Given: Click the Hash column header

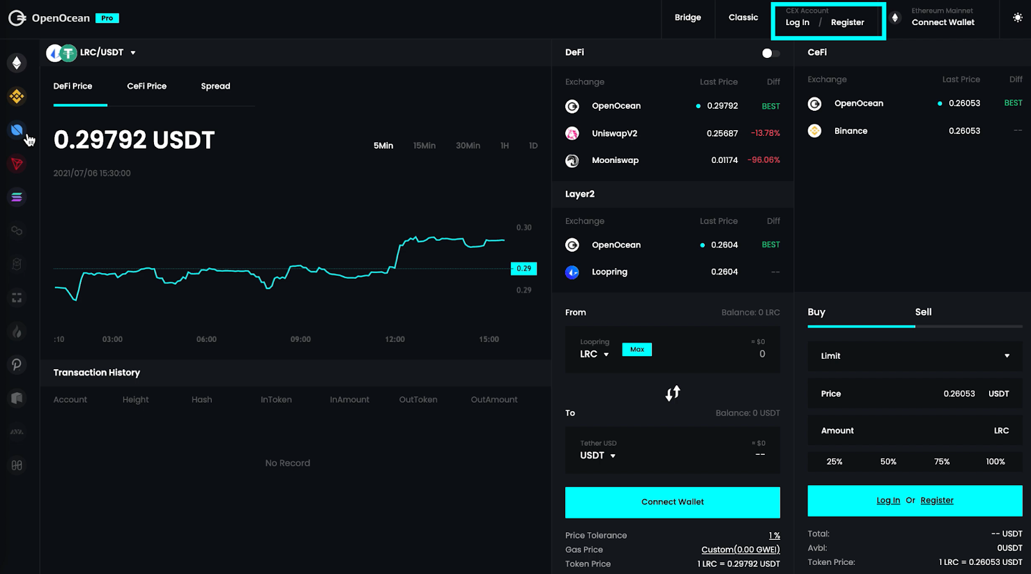Looking at the screenshot, I should click(202, 400).
